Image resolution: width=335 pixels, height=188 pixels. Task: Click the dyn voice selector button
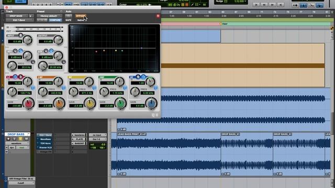click(x=12, y=147)
